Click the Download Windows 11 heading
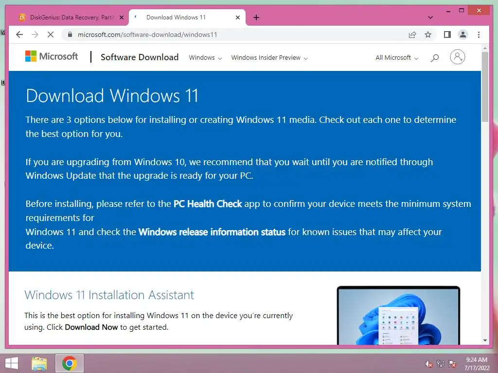Screen dimensions: 498x373 112,96
